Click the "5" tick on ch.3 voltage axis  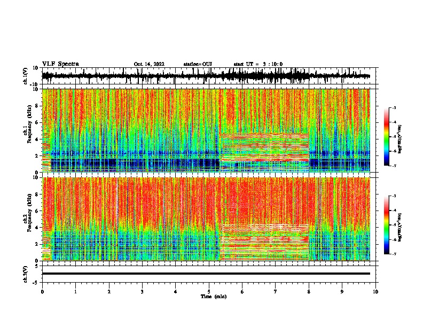(x=37, y=266)
